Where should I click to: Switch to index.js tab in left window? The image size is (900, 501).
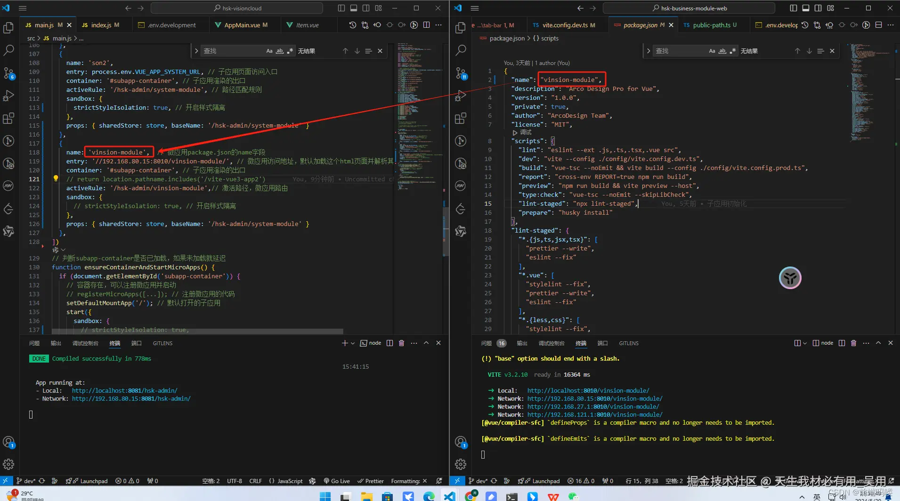tap(101, 25)
